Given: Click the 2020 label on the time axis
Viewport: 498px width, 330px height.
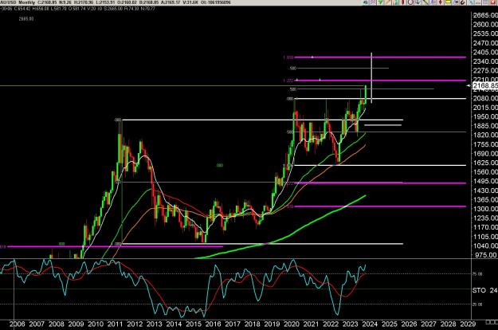Looking at the screenshot, I should [292, 324].
